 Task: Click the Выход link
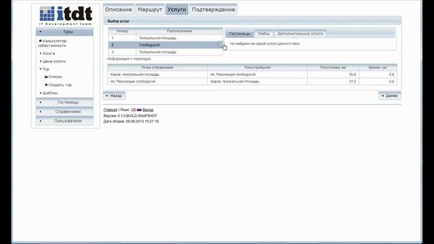148,110
